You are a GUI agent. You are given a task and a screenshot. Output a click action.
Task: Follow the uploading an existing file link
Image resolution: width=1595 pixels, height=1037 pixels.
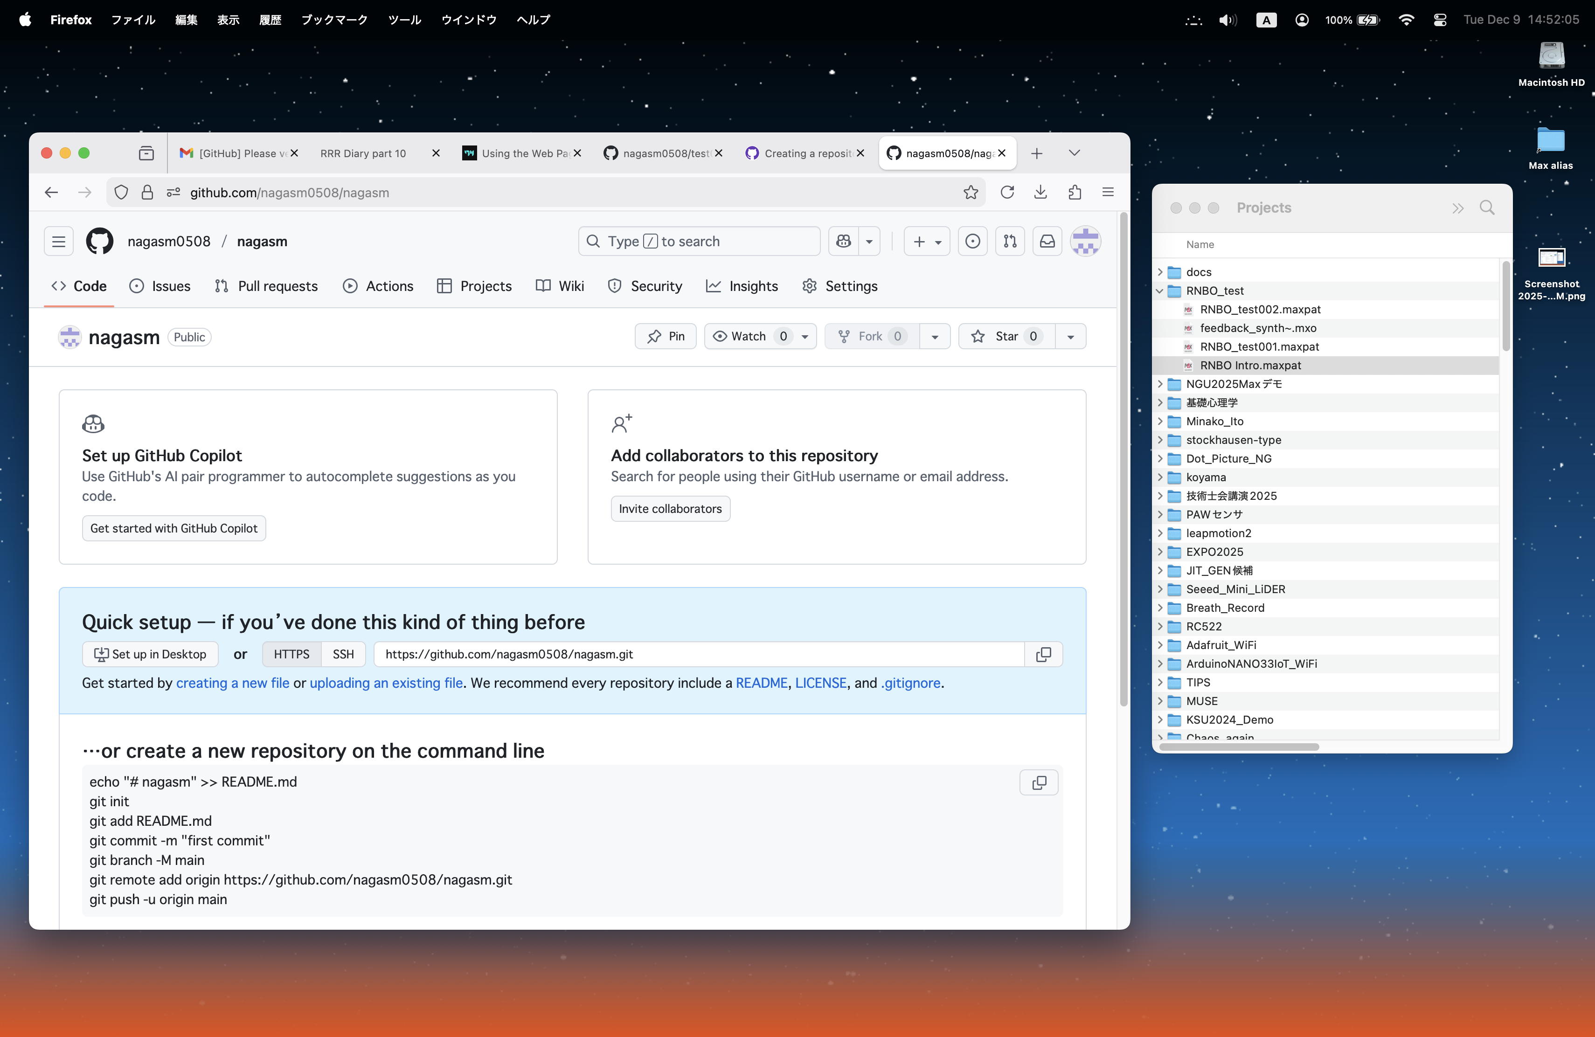[386, 683]
